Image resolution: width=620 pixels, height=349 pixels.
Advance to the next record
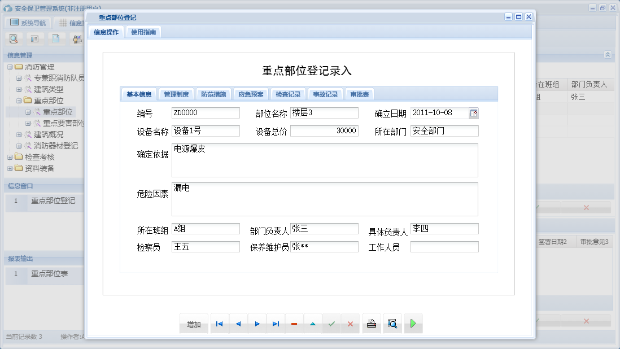[256, 324]
